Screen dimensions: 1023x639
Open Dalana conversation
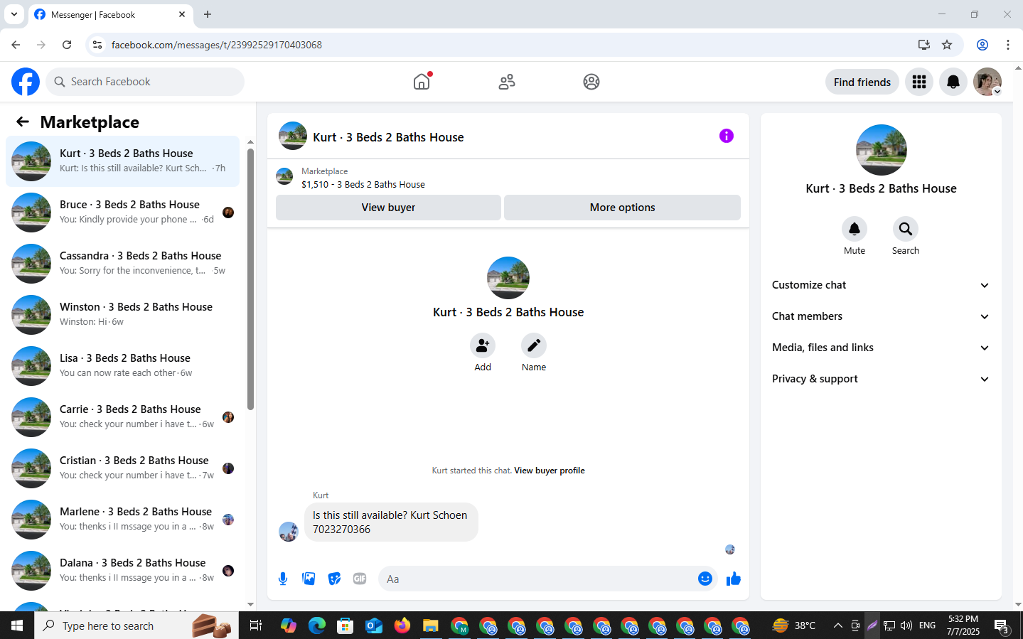point(122,571)
